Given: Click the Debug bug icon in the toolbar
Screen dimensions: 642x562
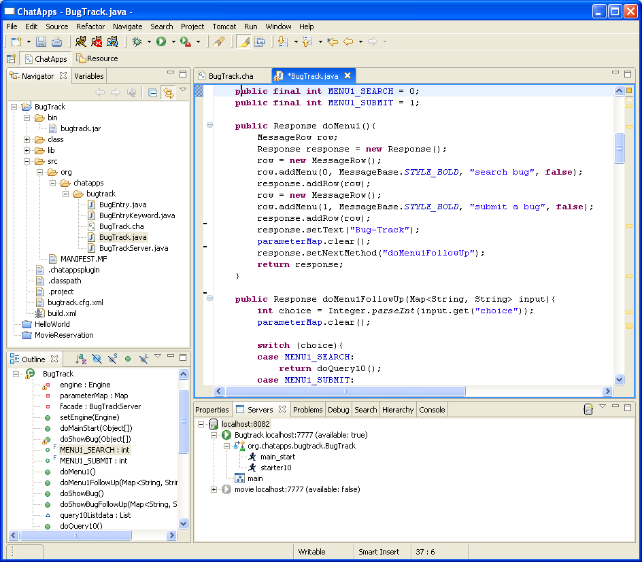Looking at the screenshot, I should (x=137, y=42).
